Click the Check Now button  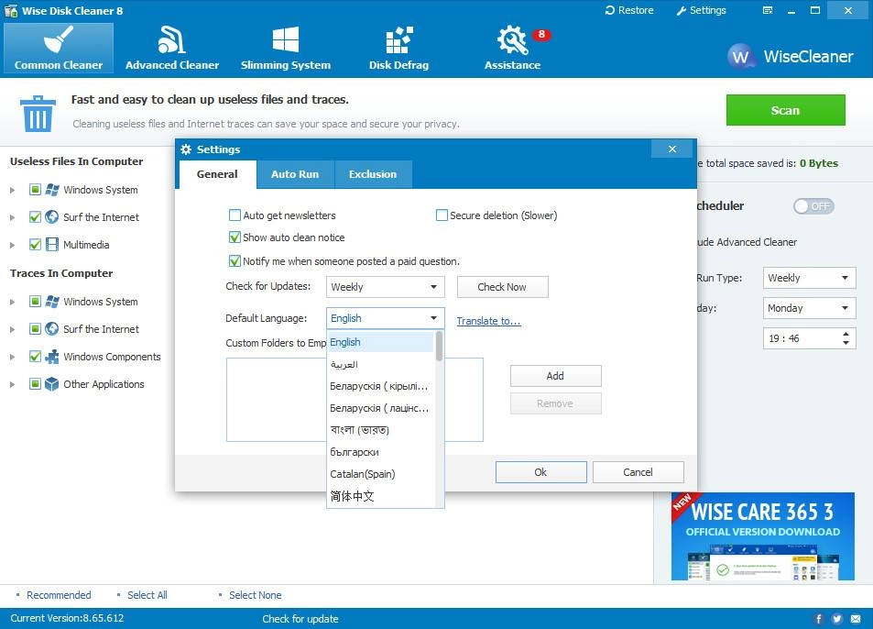(x=502, y=287)
